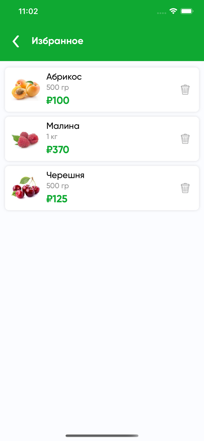Tap the Избранное header title
The height and width of the screenshot is (441, 204).
click(x=57, y=41)
